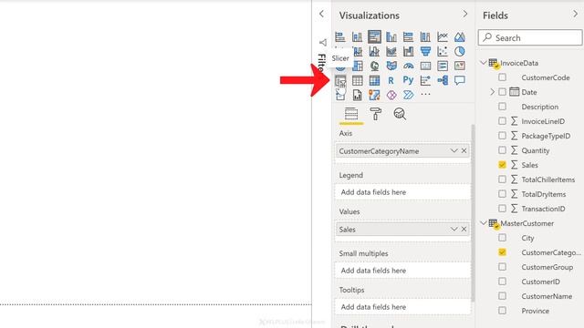Screen dimensions: 584x328
Task: Switch to the Analytics magnifier tab
Action: pyautogui.click(x=400, y=113)
